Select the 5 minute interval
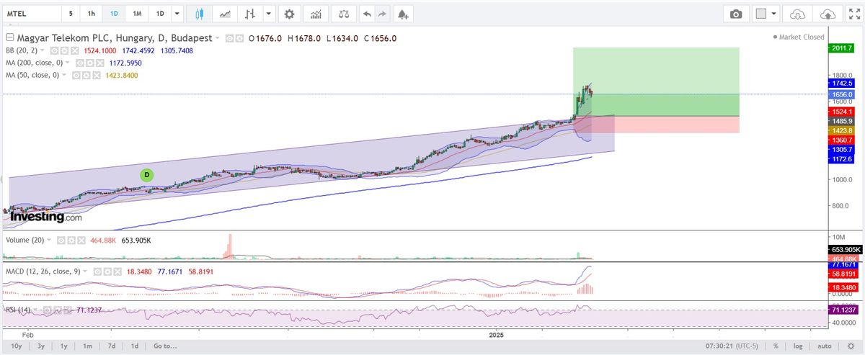This screenshot has width=865, height=355. [70, 14]
